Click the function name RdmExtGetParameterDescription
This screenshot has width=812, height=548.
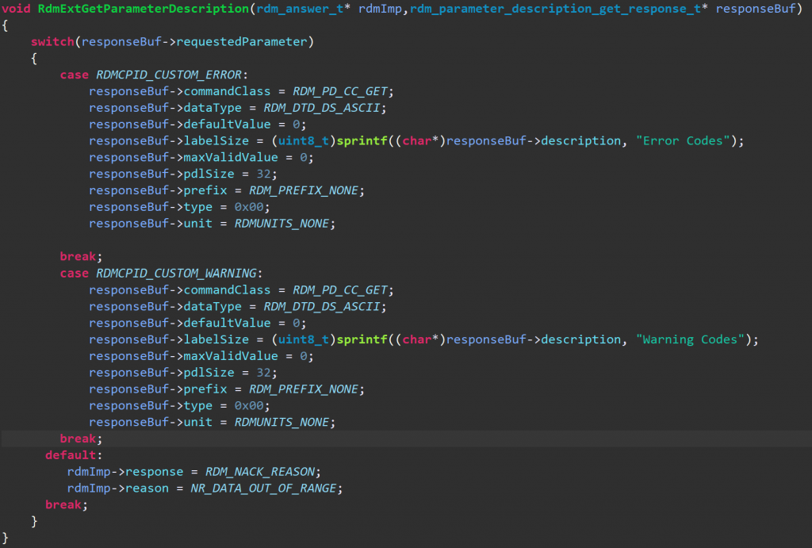(x=144, y=9)
